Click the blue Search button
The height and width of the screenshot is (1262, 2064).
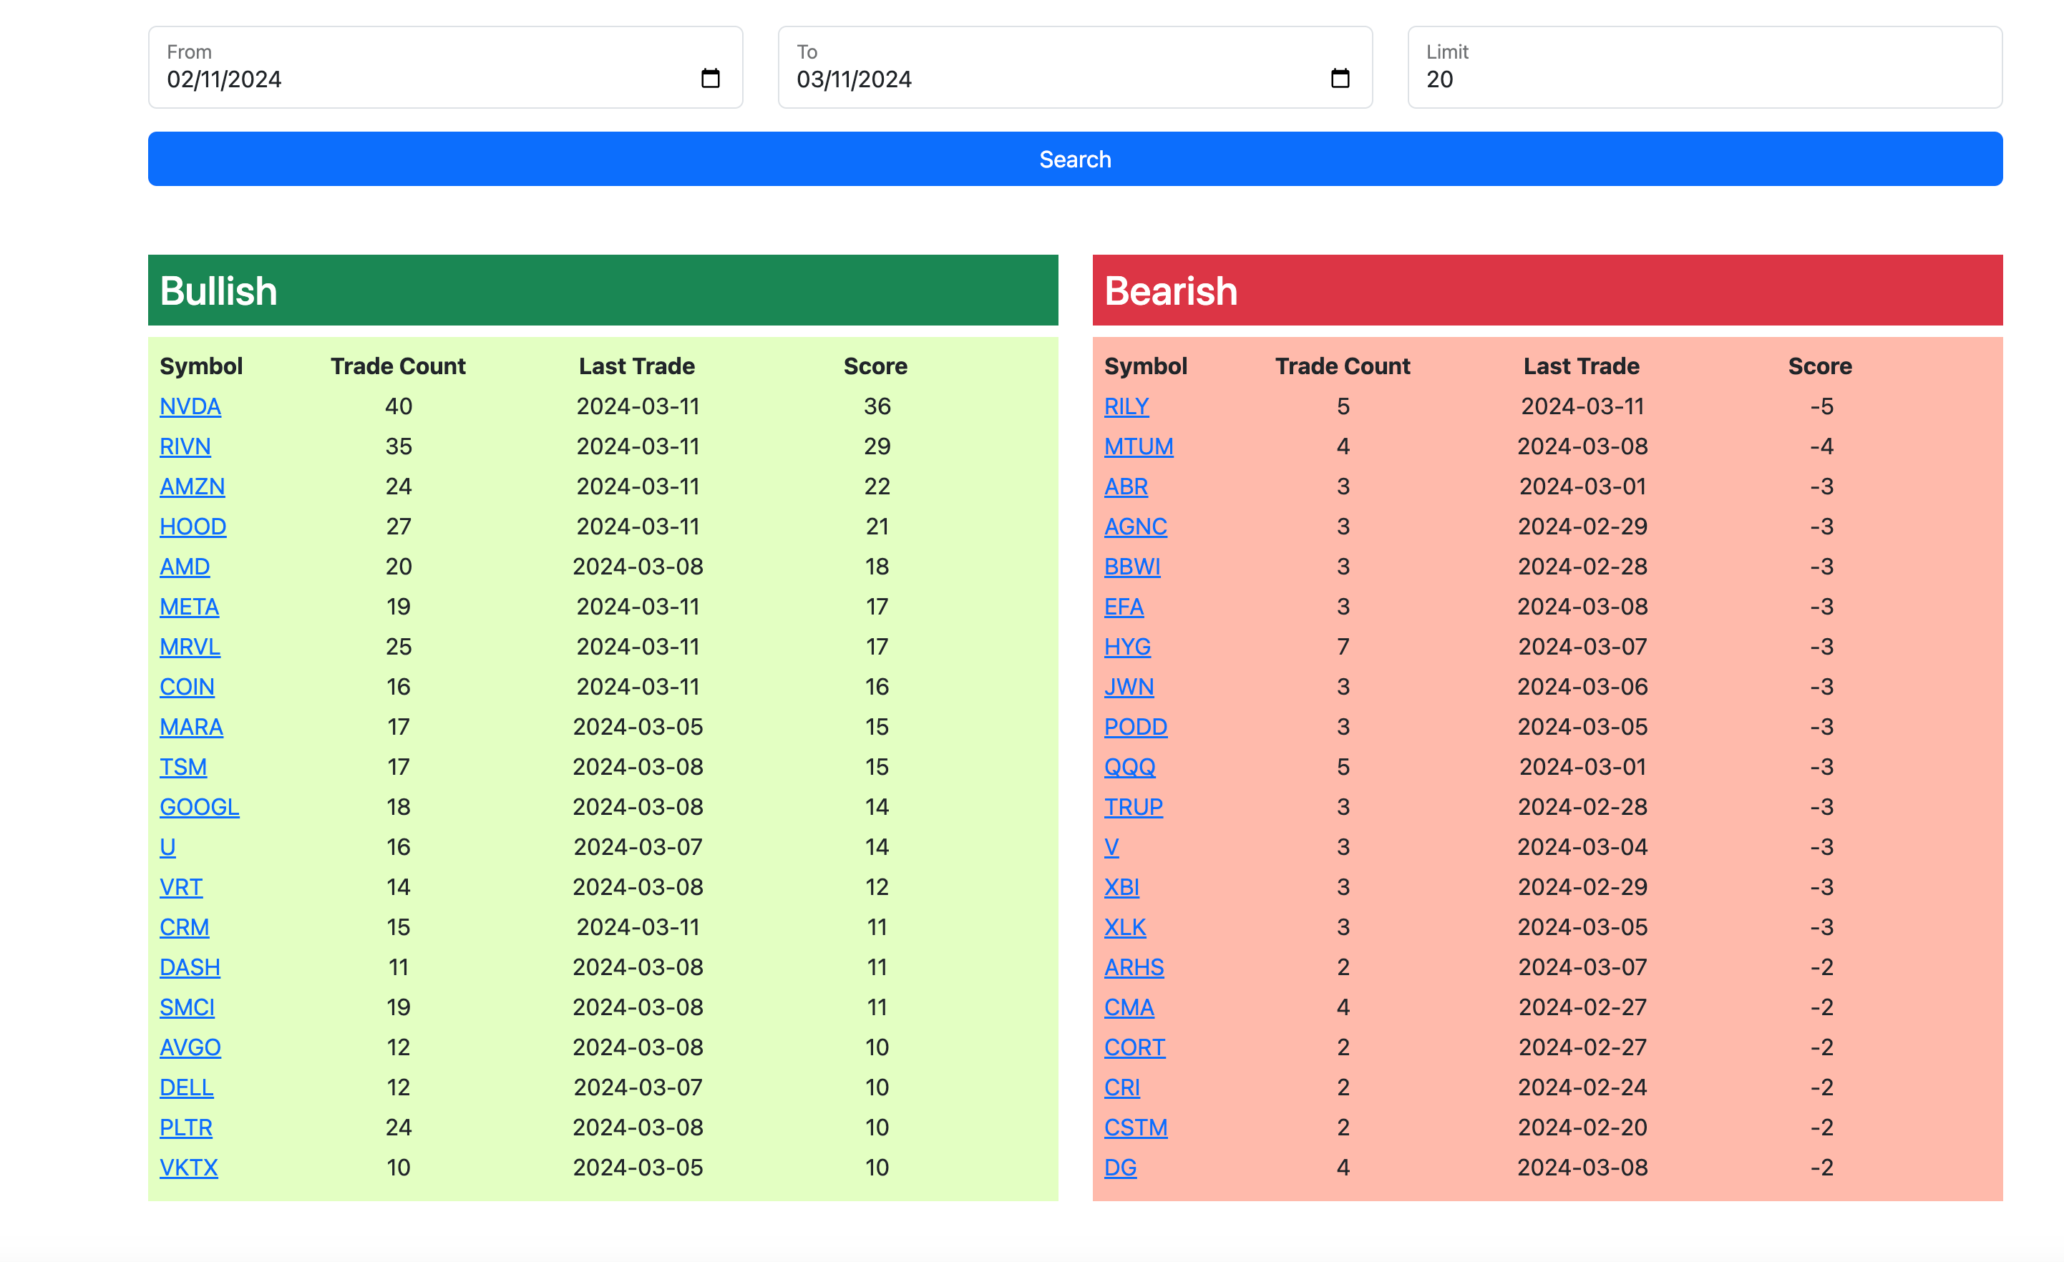tap(1075, 159)
